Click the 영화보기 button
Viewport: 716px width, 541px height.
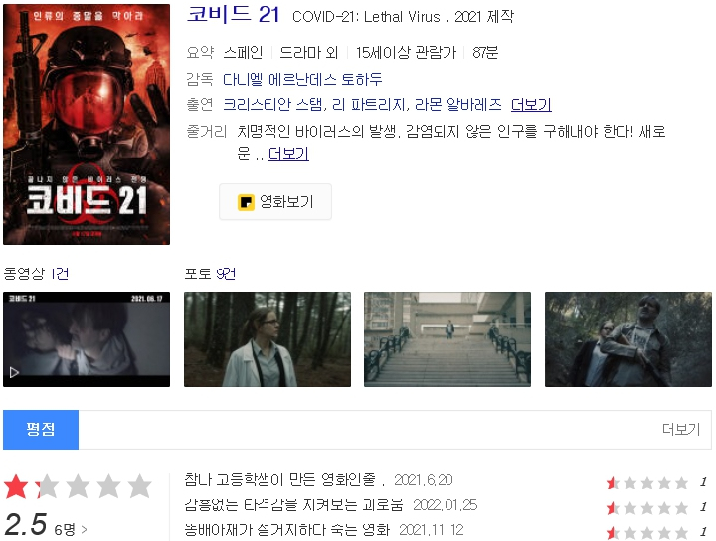pos(275,201)
